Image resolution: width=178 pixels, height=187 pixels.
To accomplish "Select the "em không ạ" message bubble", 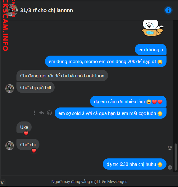I will coord(151,49).
